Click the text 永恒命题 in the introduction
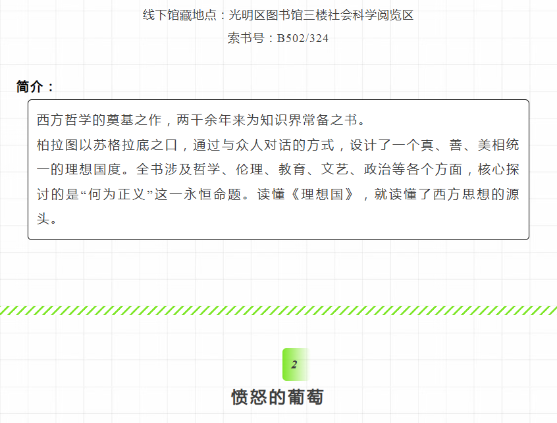Viewport: 557px width, 423px height. click(x=210, y=195)
